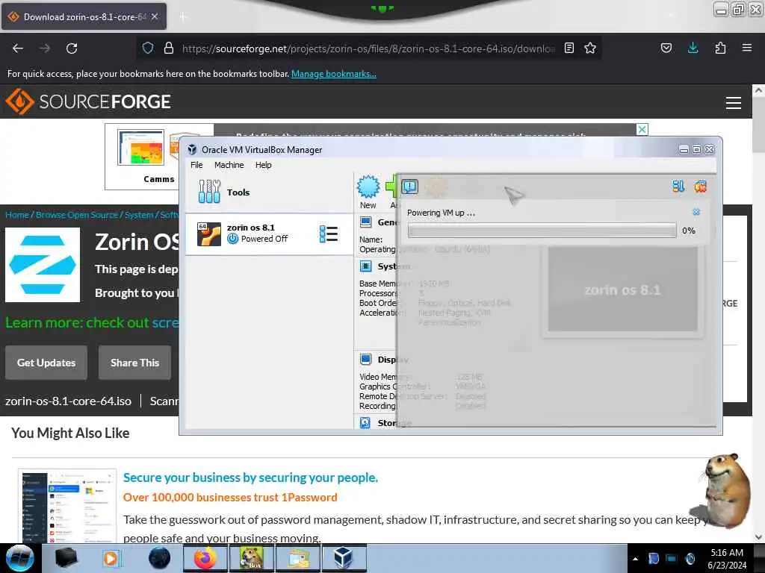Viewport: 765px width, 573px height.
Task: Click New machine icon in VirtualBox
Action: [x=368, y=192]
